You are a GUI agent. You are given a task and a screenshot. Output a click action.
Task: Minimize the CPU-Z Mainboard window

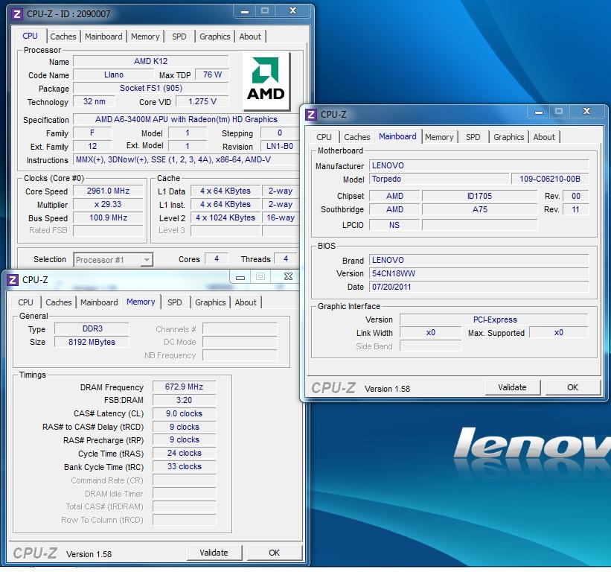[x=539, y=112]
